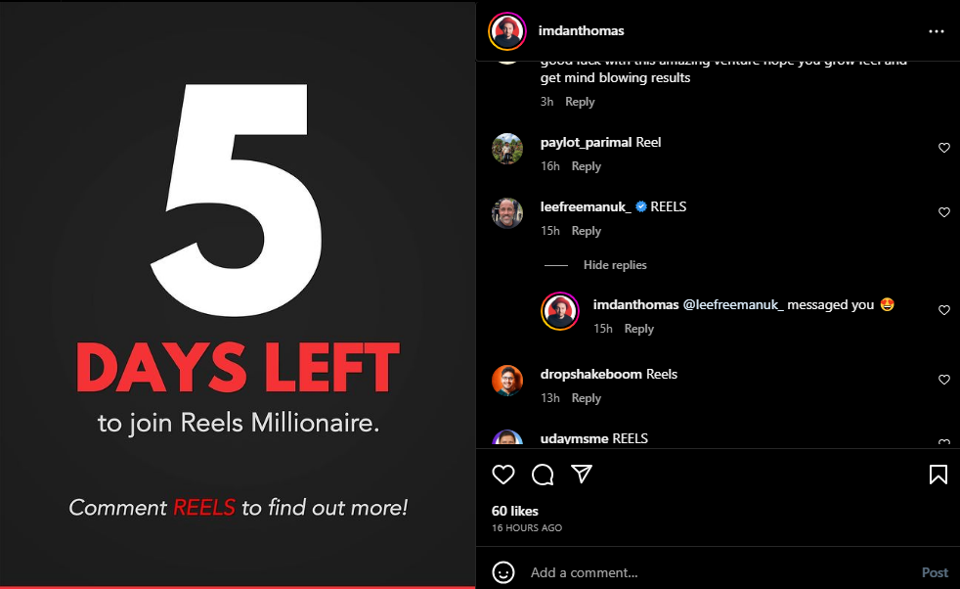Open dropshakeboom's profile avatar
The height and width of the screenshot is (589, 960).
pos(507,381)
